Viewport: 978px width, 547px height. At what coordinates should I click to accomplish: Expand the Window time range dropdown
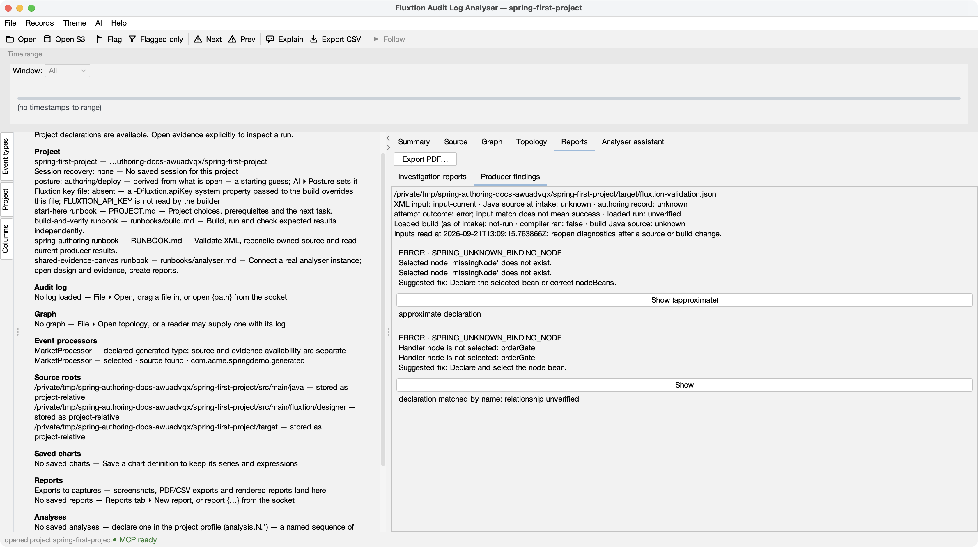(67, 71)
